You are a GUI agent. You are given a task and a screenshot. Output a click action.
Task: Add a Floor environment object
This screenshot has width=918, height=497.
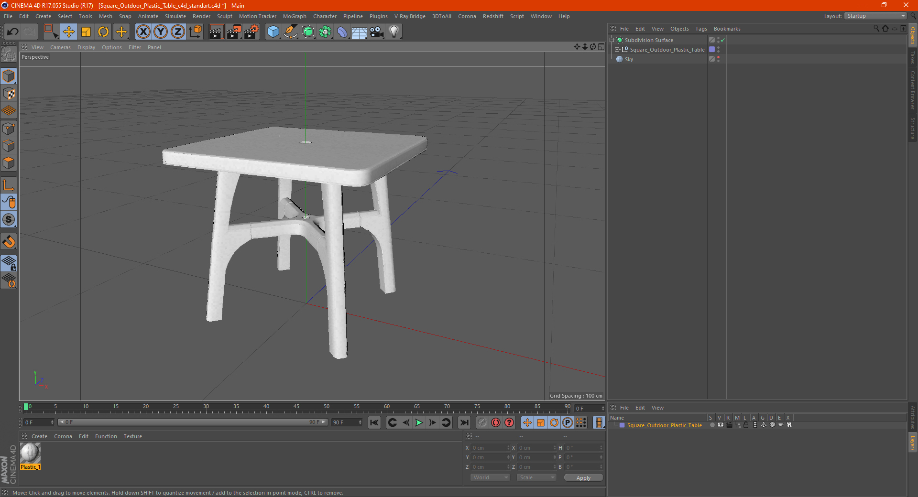click(359, 32)
